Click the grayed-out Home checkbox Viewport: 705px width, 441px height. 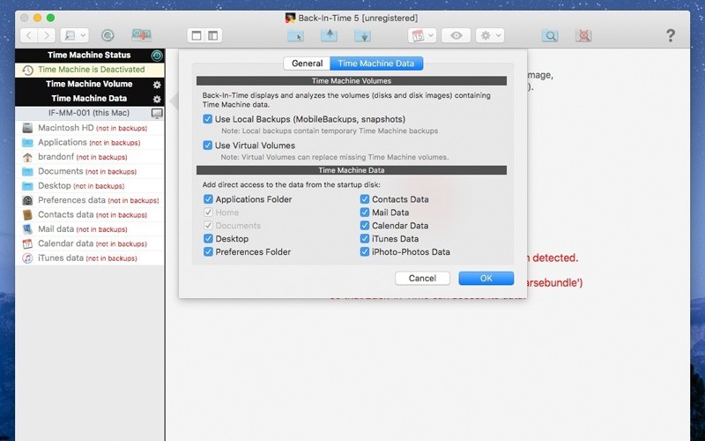[x=208, y=212]
